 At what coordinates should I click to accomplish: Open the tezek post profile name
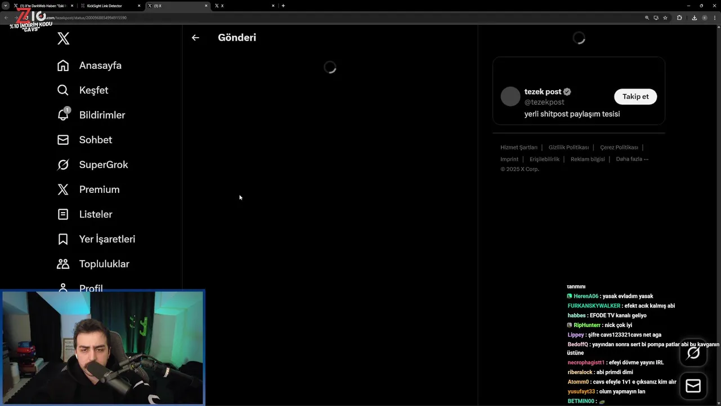coord(543,92)
